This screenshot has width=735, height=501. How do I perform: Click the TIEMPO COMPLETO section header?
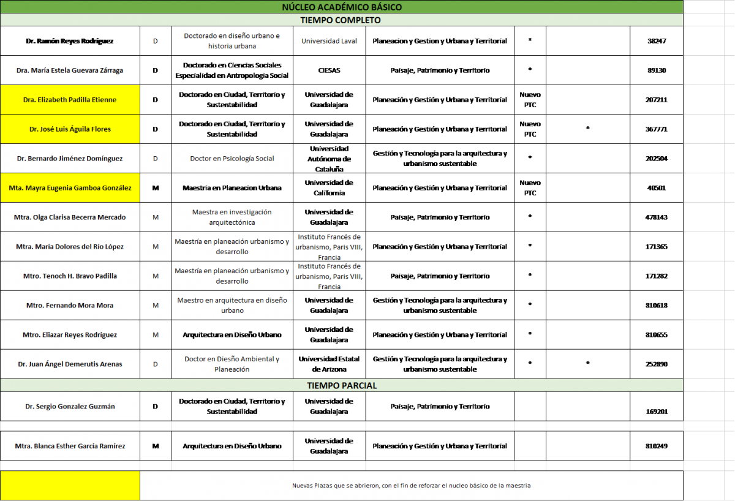pyautogui.click(x=341, y=20)
